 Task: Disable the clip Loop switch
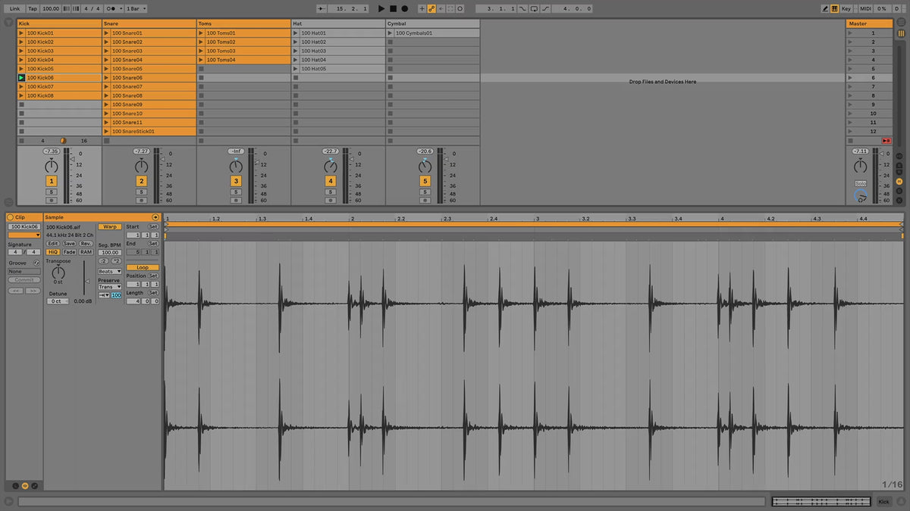[143, 267]
